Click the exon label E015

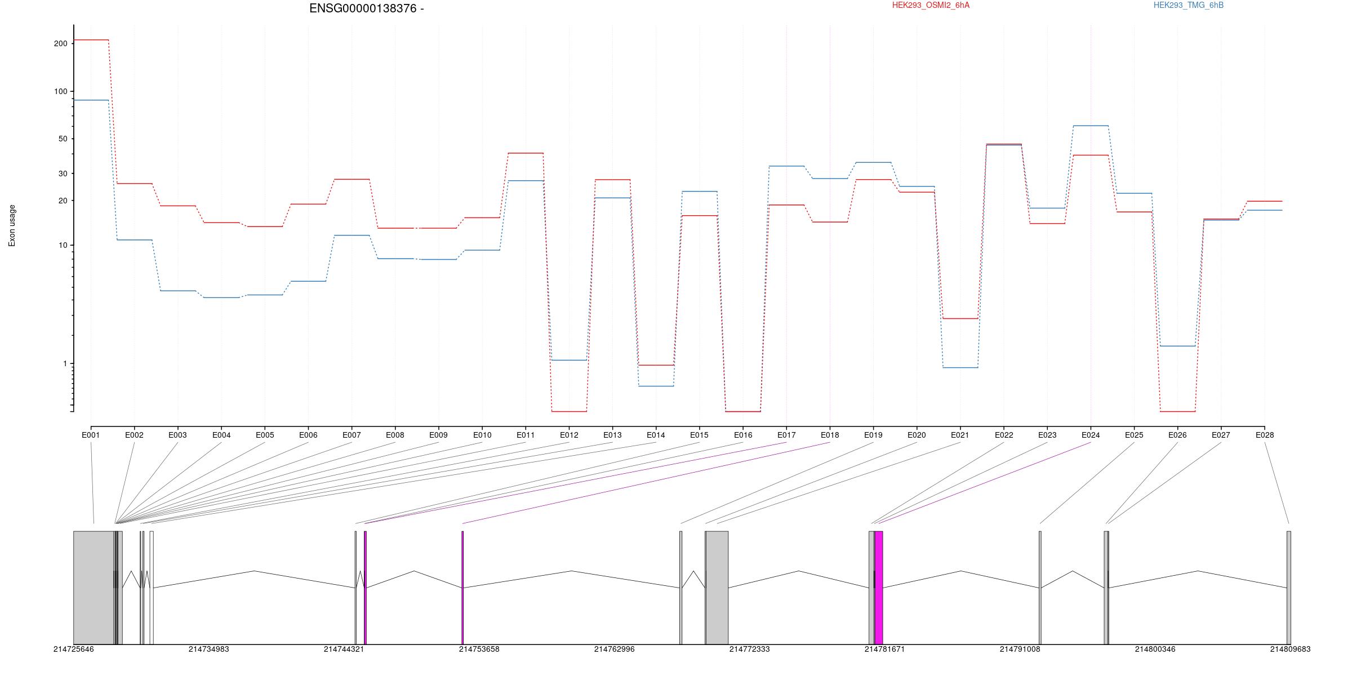699,435
